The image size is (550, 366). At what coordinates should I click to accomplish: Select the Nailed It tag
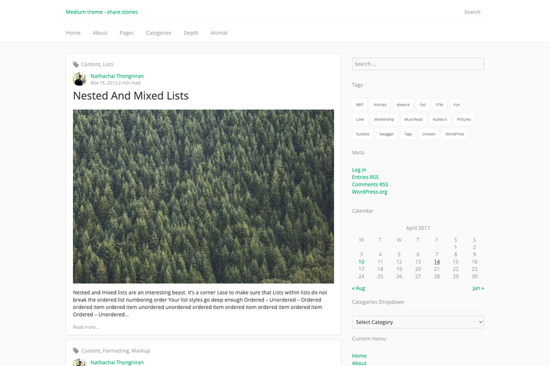(x=440, y=119)
